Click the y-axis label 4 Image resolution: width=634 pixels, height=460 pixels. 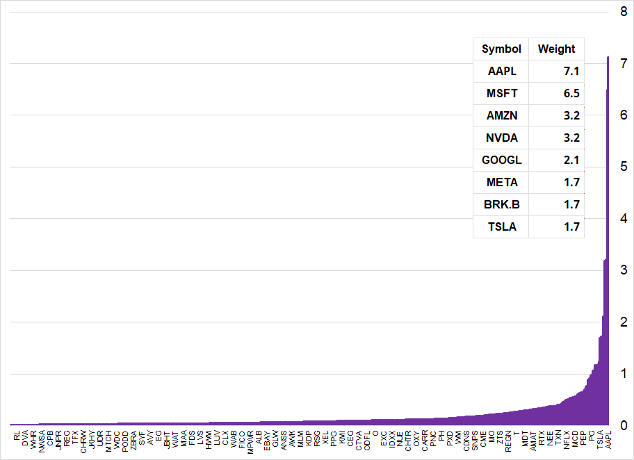pyautogui.click(x=624, y=219)
